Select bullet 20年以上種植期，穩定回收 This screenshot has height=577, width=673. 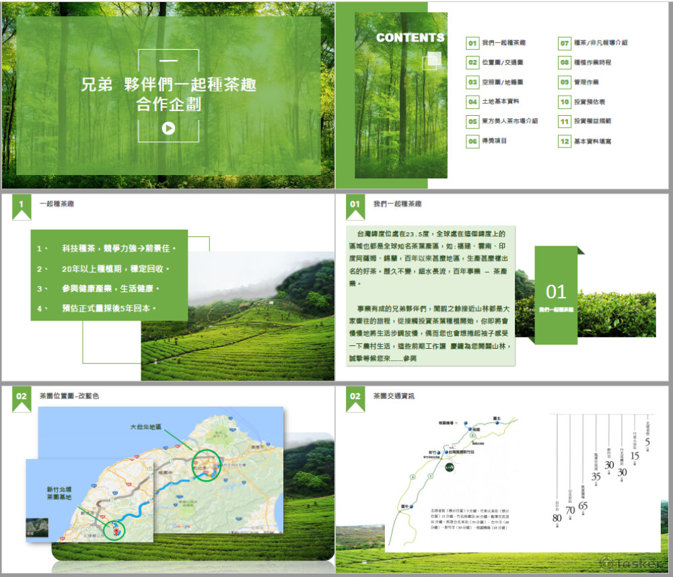coord(116,269)
